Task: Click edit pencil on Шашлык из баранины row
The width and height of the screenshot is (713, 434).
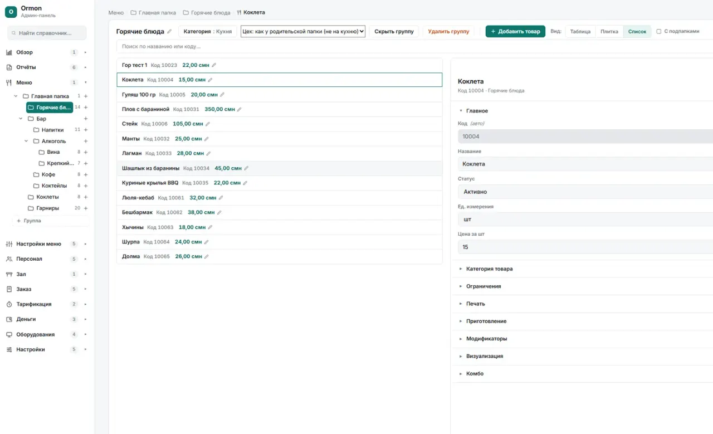Action: pyautogui.click(x=246, y=168)
